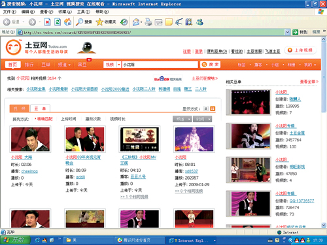This screenshot has width=327, height=245.
Task: Sort results by 上传时间
Action: (x=69, y=119)
